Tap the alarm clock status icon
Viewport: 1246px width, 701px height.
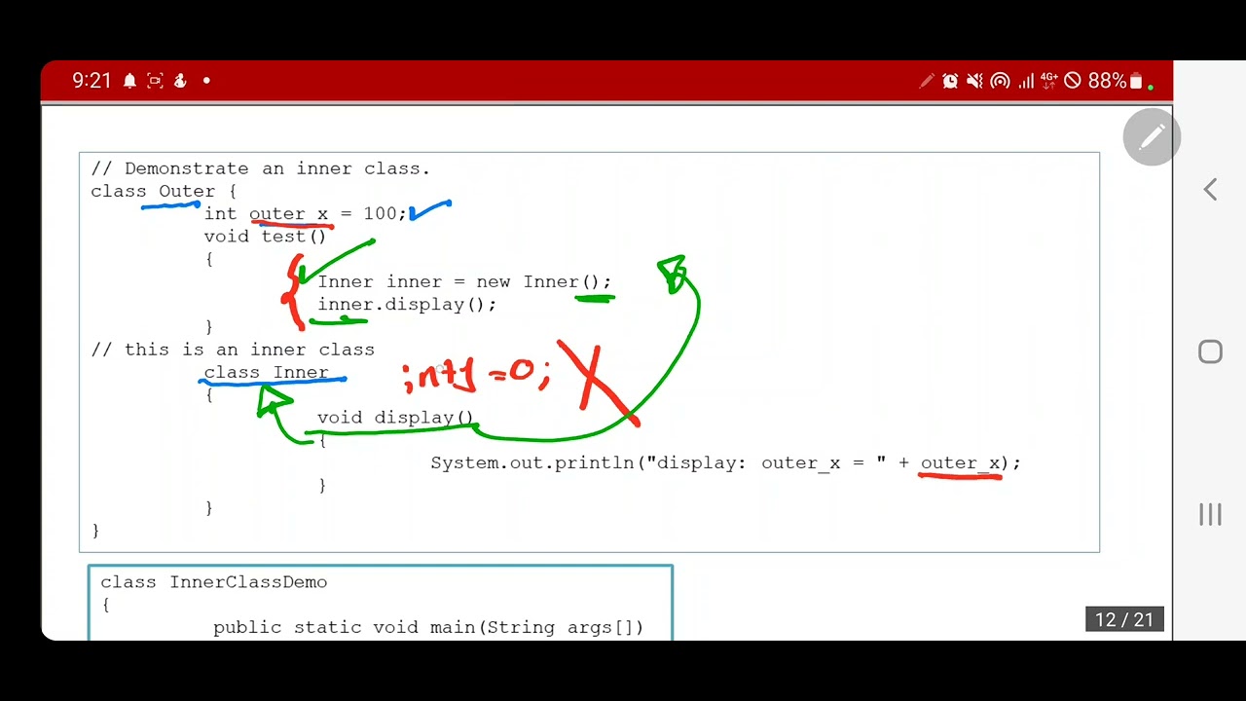tap(950, 81)
